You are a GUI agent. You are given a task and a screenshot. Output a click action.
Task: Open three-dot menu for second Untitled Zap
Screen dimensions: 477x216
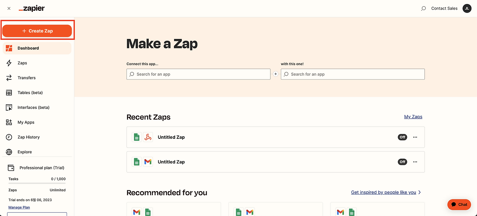[415, 162]
